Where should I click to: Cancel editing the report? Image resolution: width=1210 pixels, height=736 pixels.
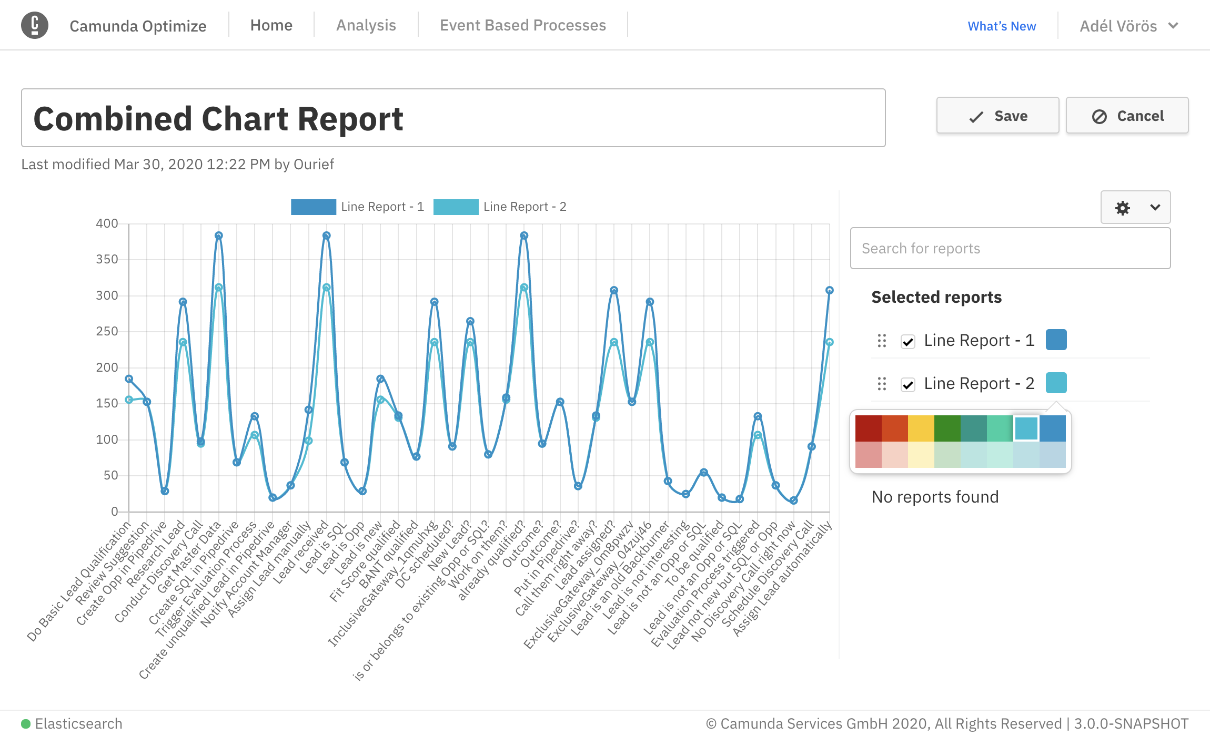click(1127, 116)
